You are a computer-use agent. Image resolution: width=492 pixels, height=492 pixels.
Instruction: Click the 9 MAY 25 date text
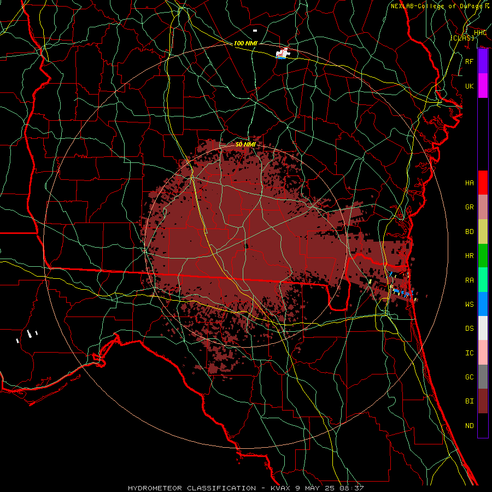[x=314, y=488]
